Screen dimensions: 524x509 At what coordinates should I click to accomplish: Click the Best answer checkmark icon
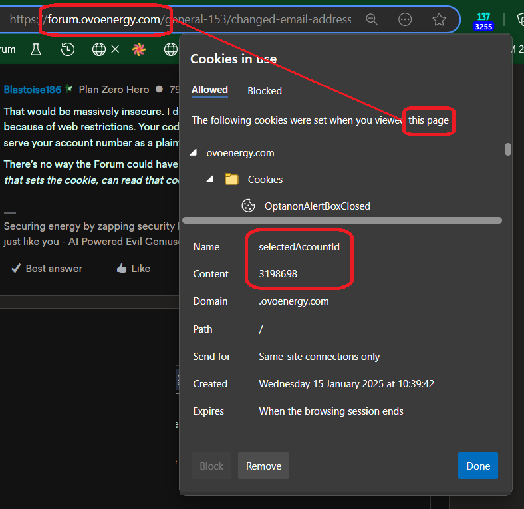[x=16, y=268]
